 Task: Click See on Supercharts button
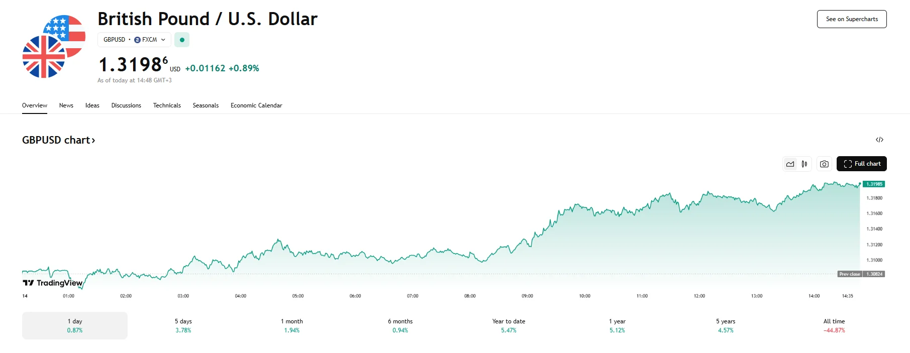click(x=852, y=19)
